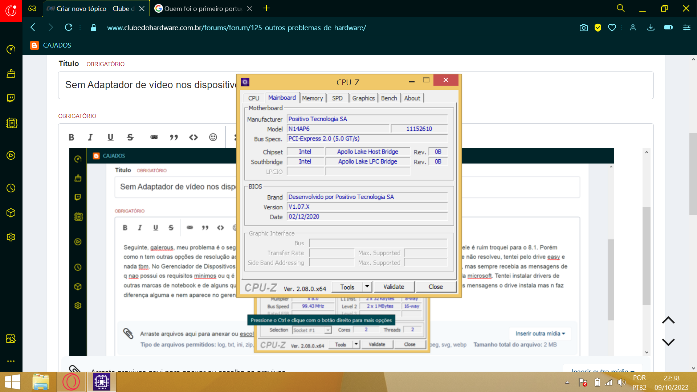Open the Settings gear in sidebar
697x392 pixels.
11,237
